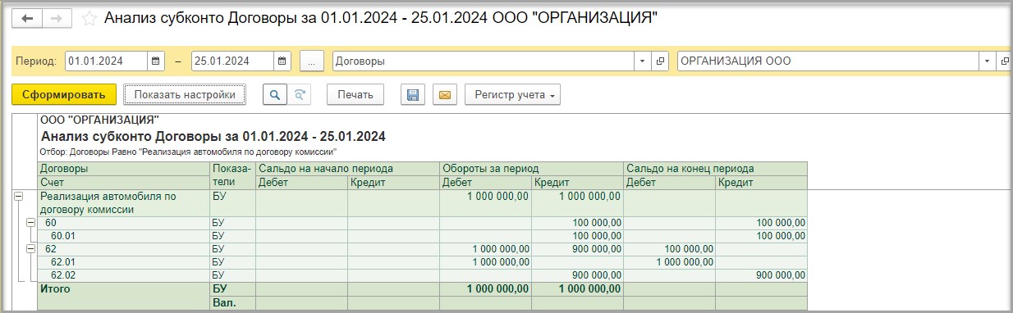Select account 62.01 cell

pyautogui.click(x=124, y=261)
